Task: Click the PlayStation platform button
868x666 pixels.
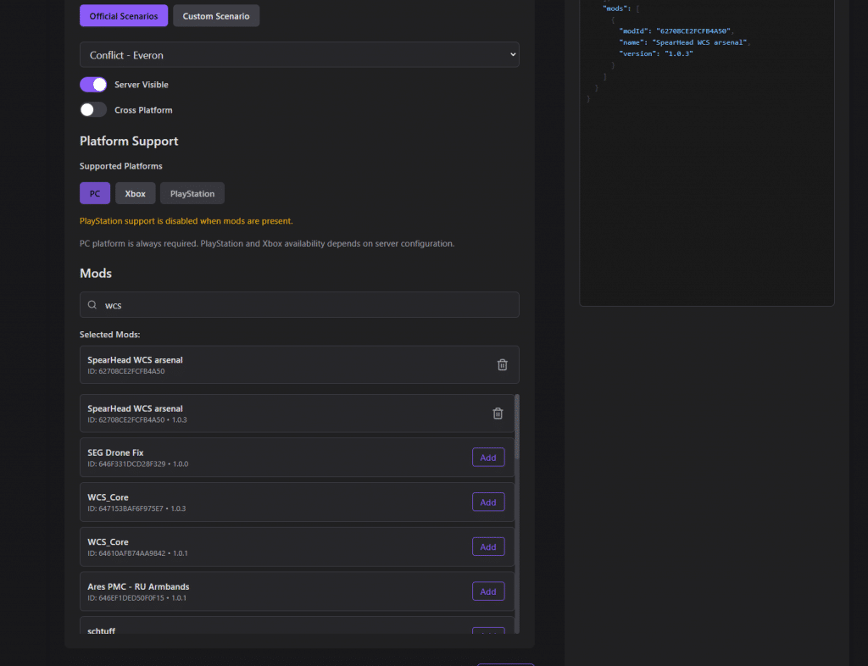Action: pos(192,193)
